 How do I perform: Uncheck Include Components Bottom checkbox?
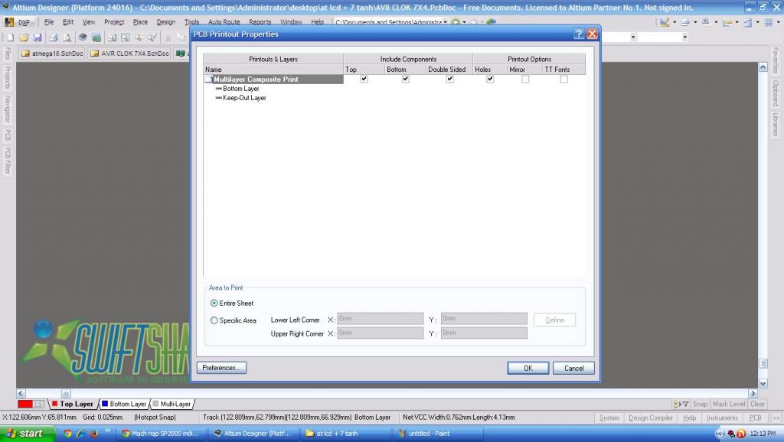point(406,79)
